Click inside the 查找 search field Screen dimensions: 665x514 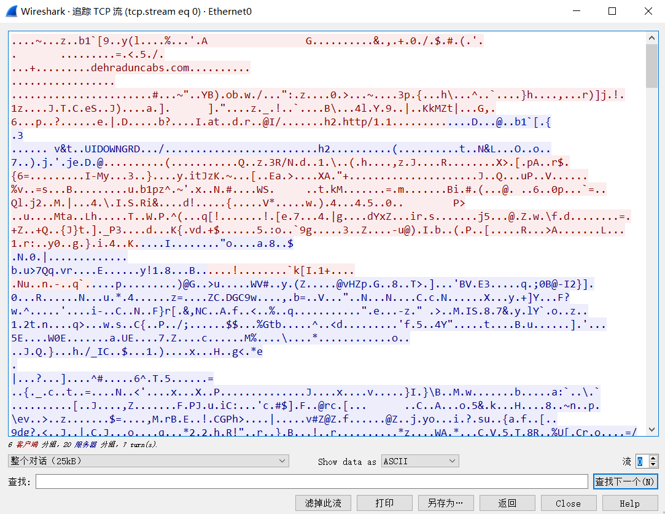(307, 481)
